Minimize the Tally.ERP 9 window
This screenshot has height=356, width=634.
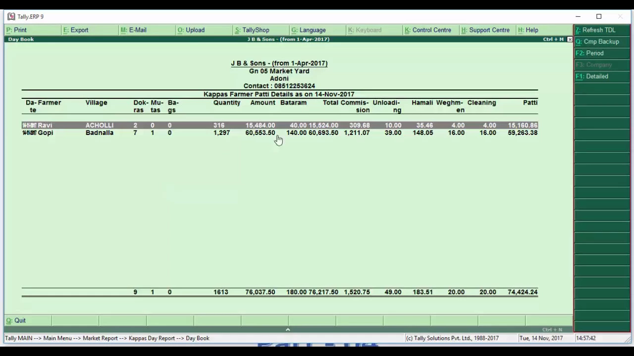click(x=578, y=16)
